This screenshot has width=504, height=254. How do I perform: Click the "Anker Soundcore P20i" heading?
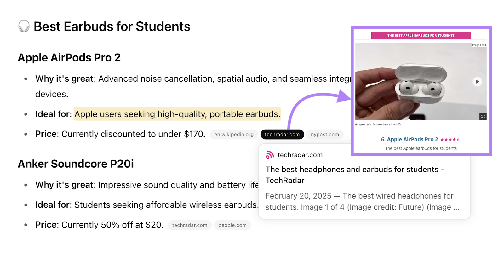tap(76, 164)
